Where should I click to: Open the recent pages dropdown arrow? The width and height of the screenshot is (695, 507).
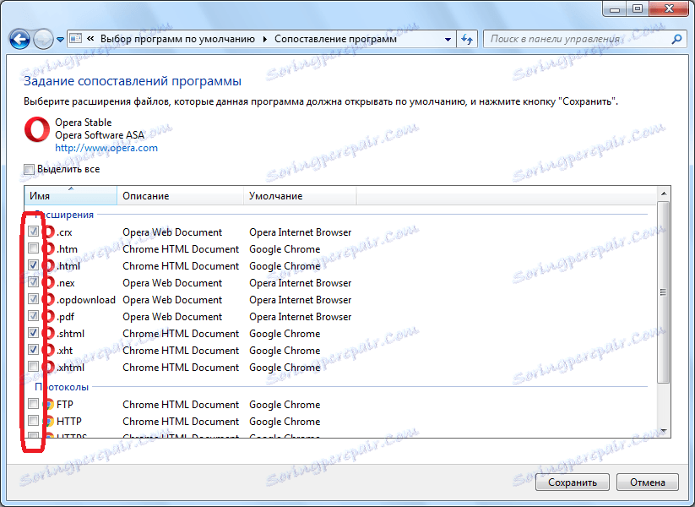click(60, 40)
